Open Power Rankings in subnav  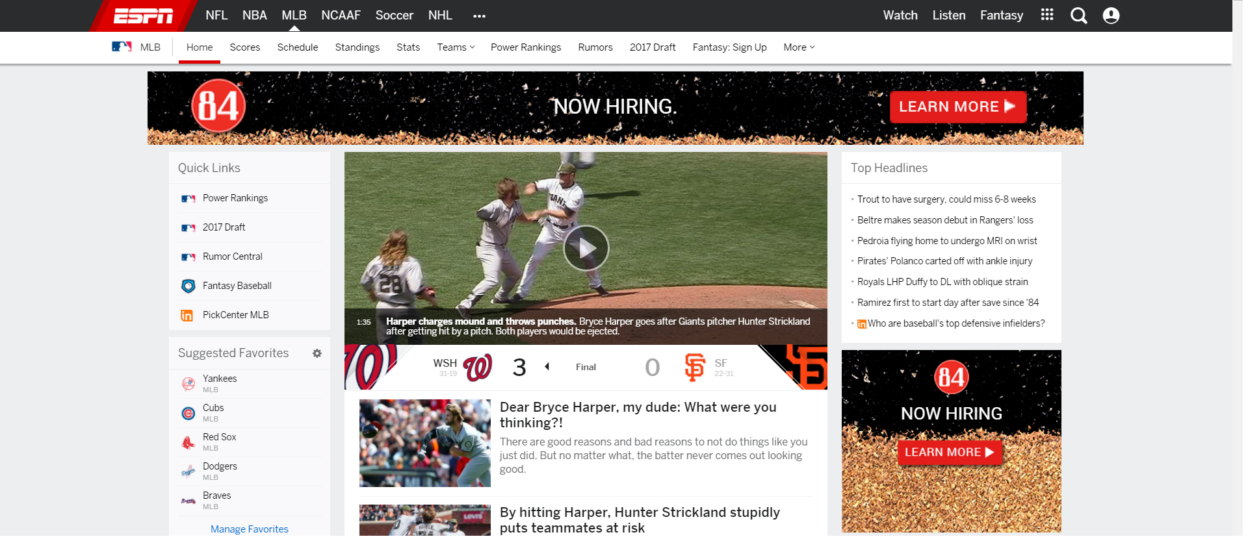pyautogui.click(x=526, y=47)
